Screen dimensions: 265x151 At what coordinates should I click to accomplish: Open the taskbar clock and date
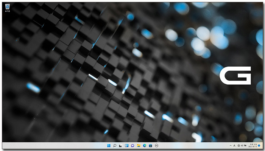(x=253, y=146)
